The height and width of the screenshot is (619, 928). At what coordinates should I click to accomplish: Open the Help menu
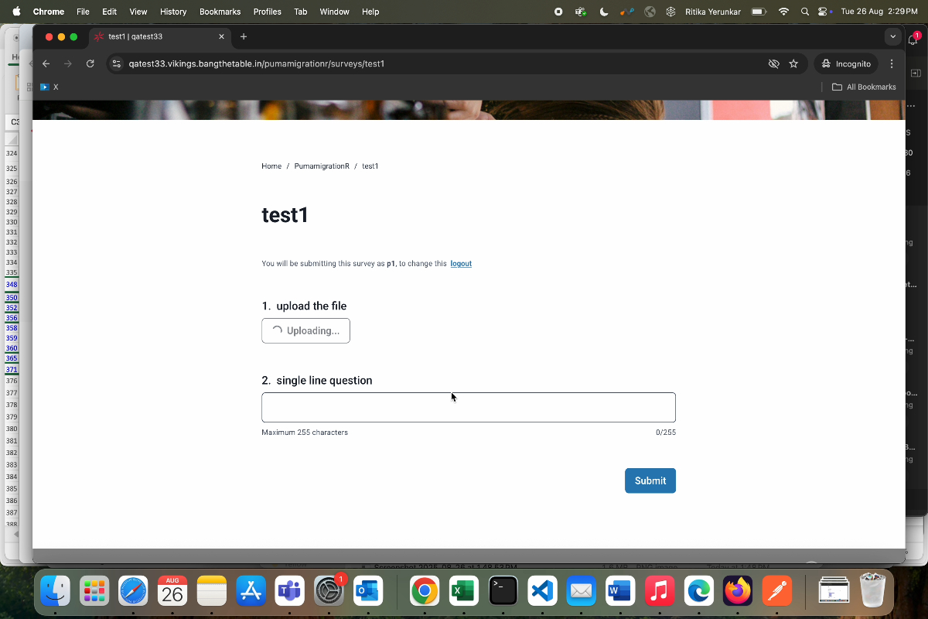coord(370,12)
